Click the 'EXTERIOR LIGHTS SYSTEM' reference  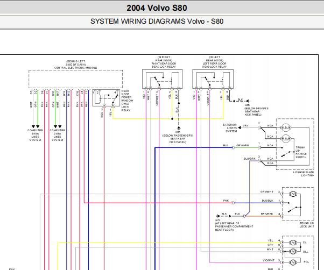click(x=230, y=128)
